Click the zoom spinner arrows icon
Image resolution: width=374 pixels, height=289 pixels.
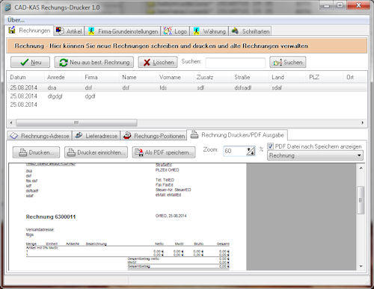click(251, 151)
